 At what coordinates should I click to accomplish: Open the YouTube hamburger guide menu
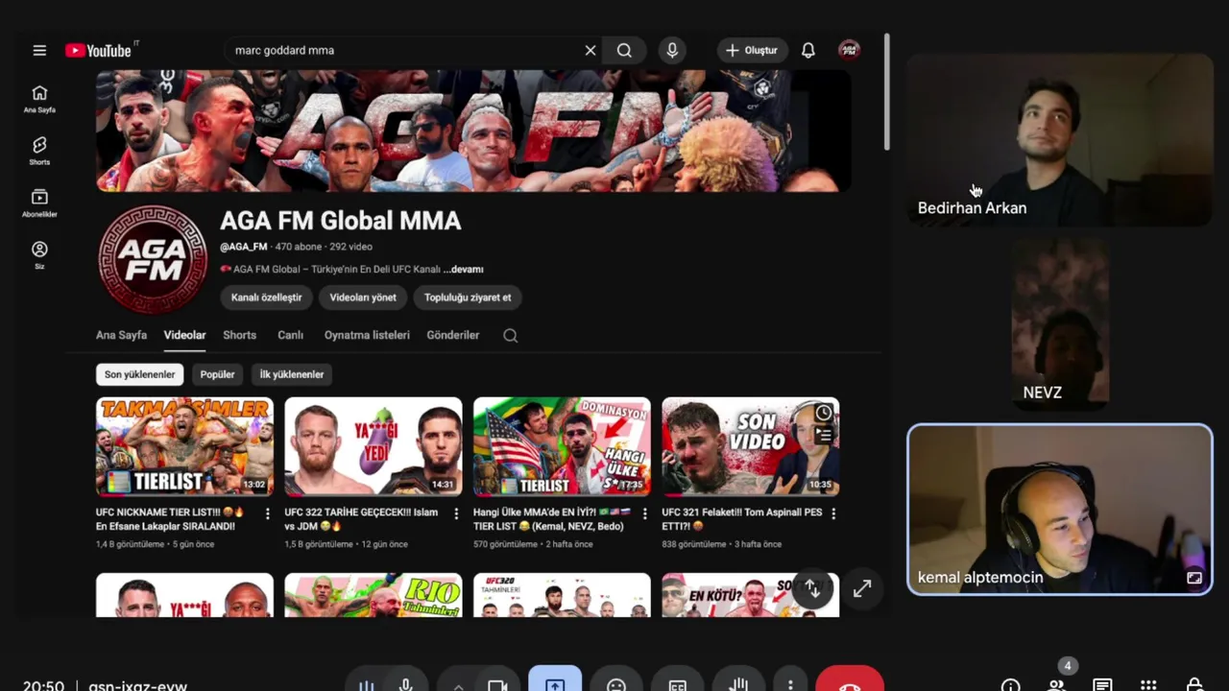[39, 50]
